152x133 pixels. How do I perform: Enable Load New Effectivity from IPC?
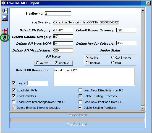pyautogui.click(x=80, y=90)
